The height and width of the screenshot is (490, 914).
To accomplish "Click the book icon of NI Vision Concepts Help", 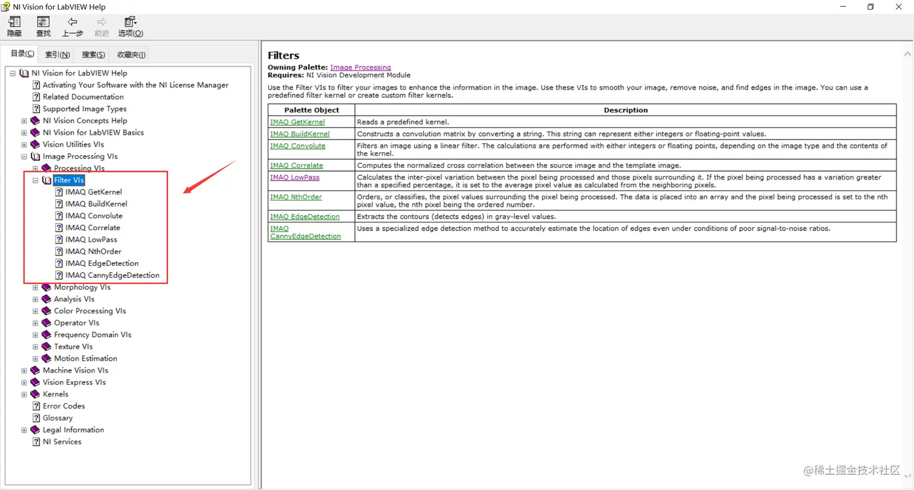I will pos(36,121).
